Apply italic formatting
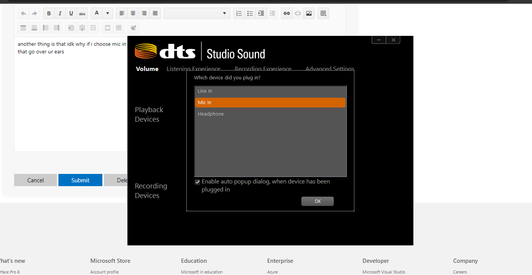 point(60,13)
